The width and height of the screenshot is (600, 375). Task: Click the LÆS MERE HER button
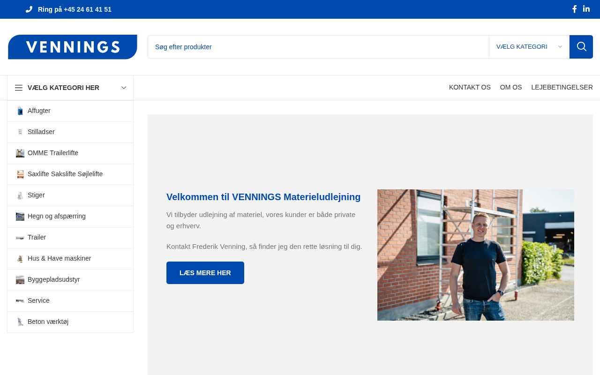(205, 273)
